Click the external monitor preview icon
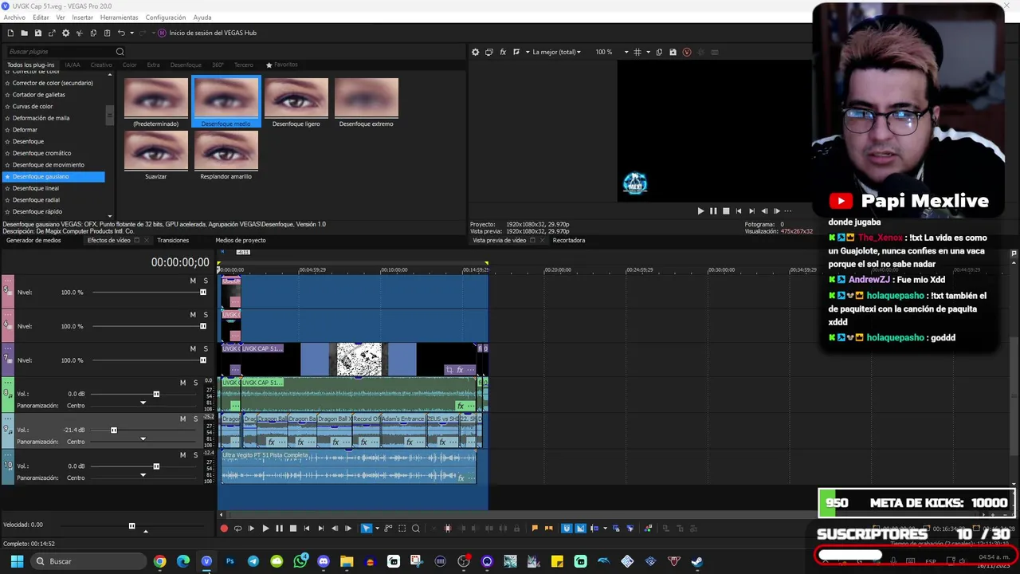1020x574 pixels. click(489, 52)
